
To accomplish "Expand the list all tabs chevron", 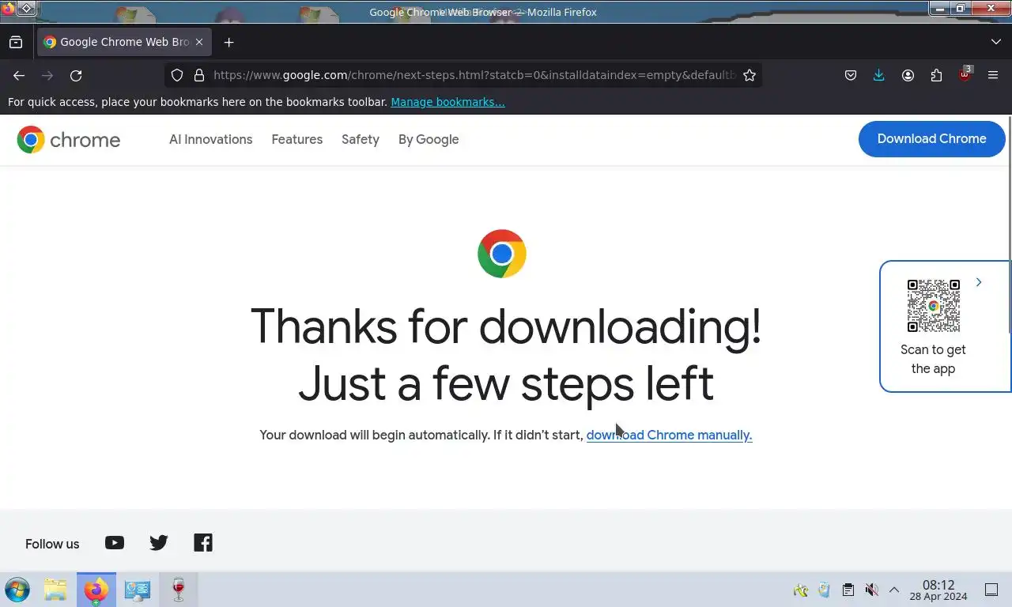I will 995,42.
